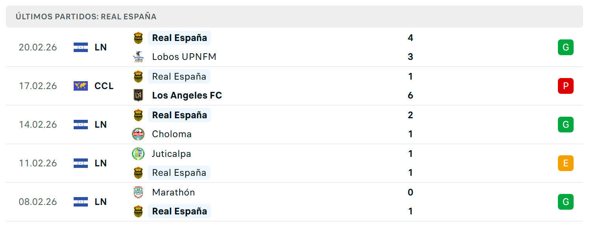Click the CCL competition label

pyautogui.click(x=104, y=86)
